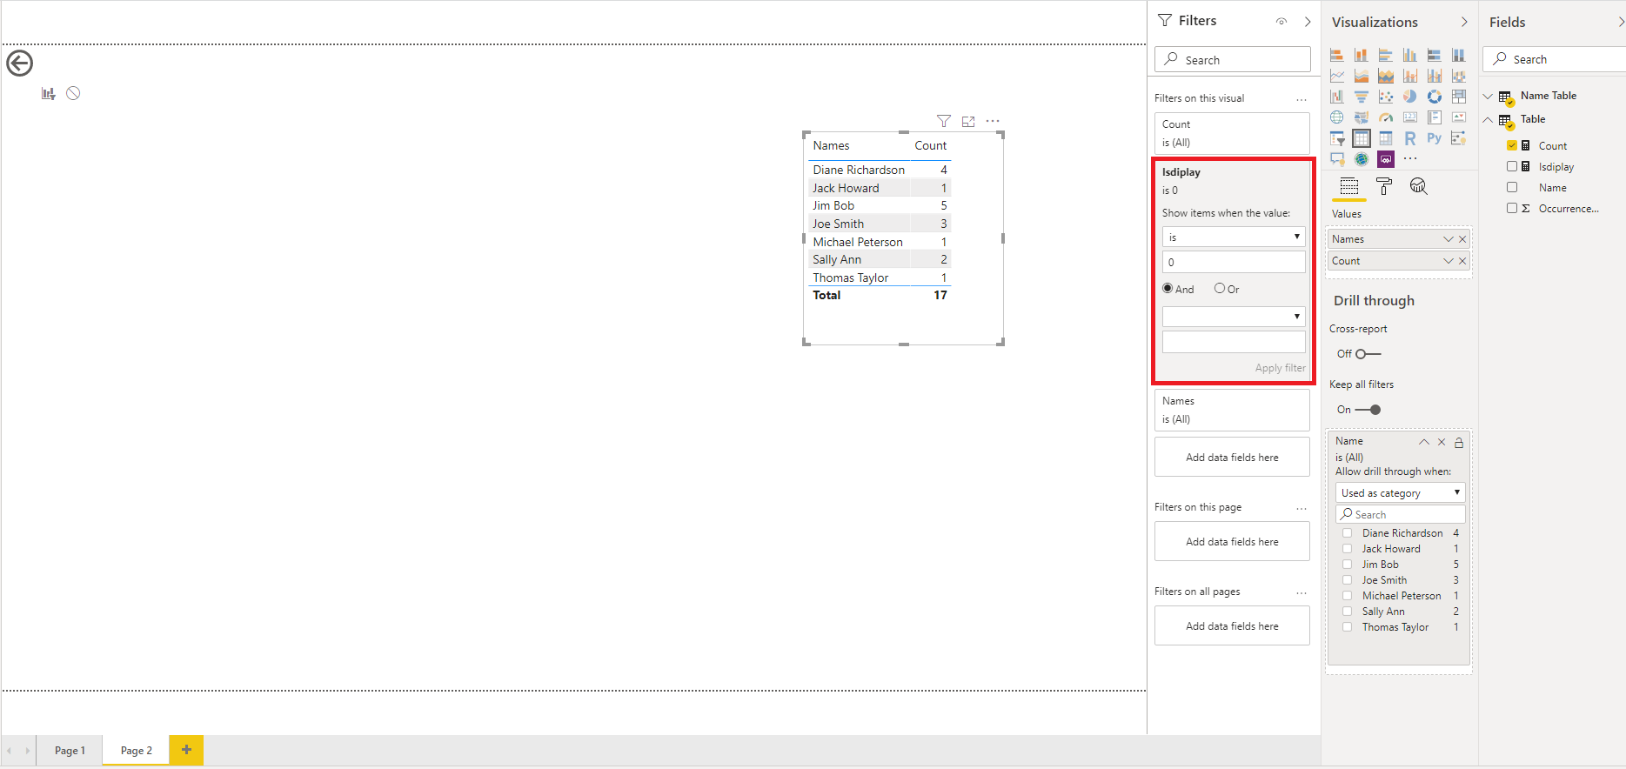This screenshot has width=1626, height=769.
Task: Click Apply filter
Action: 1280,368
